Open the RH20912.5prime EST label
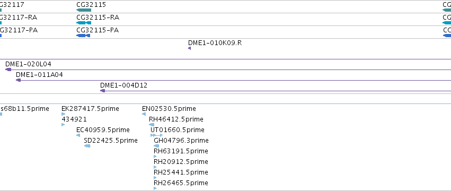 (x=181, y=162)
